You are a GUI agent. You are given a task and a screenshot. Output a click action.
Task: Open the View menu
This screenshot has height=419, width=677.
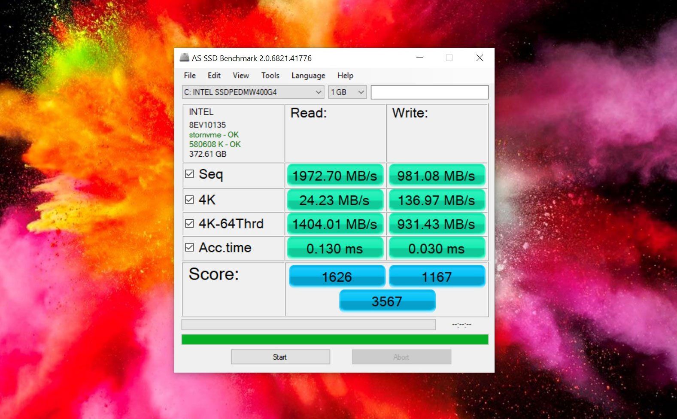[241, 76]
